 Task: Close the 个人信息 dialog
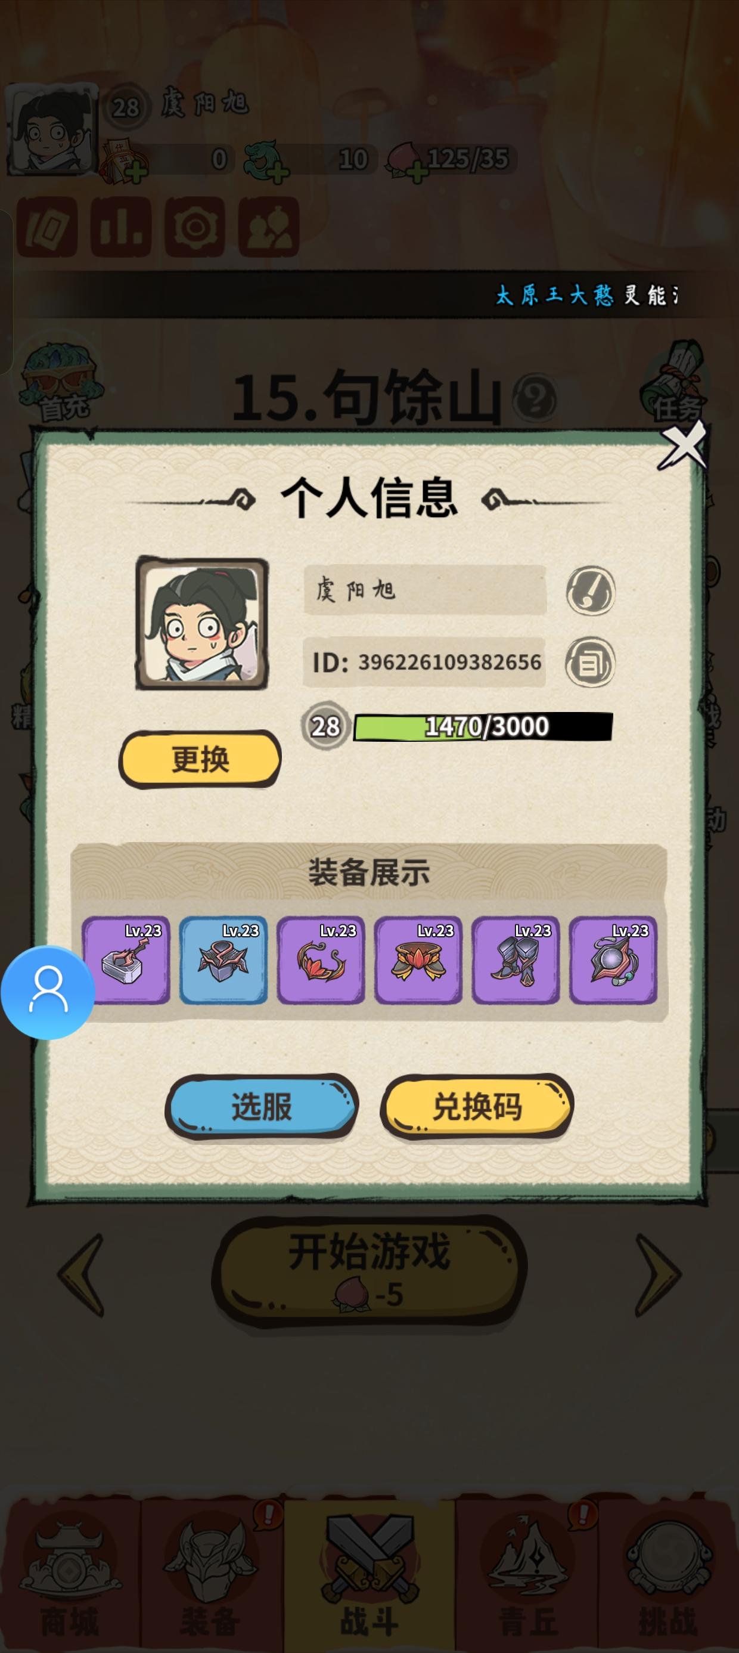point(682,444)
